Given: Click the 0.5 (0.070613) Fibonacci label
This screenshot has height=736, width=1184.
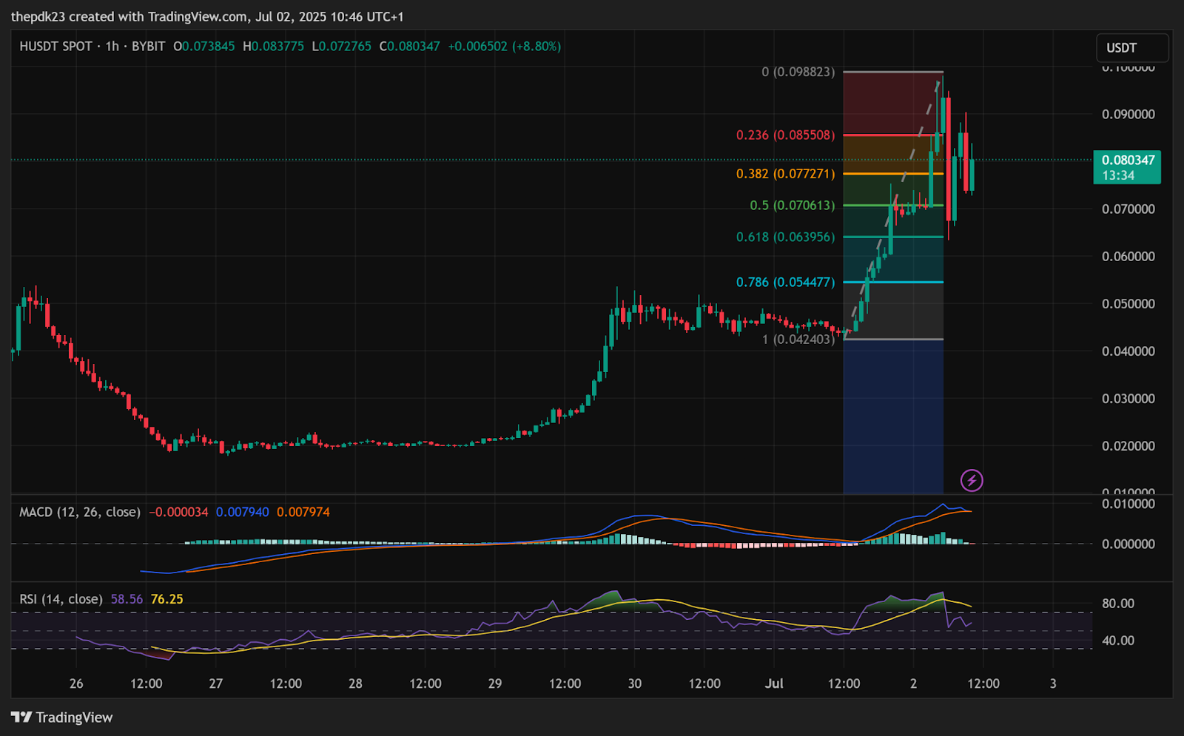Looking at the screenshot, I should (792, 205).
